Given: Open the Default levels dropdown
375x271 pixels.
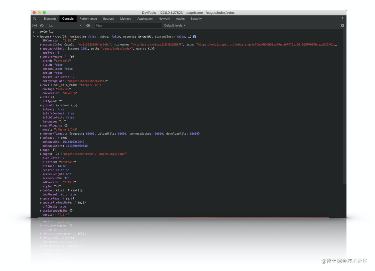Looking at the screenshot, I should (175, 26).
